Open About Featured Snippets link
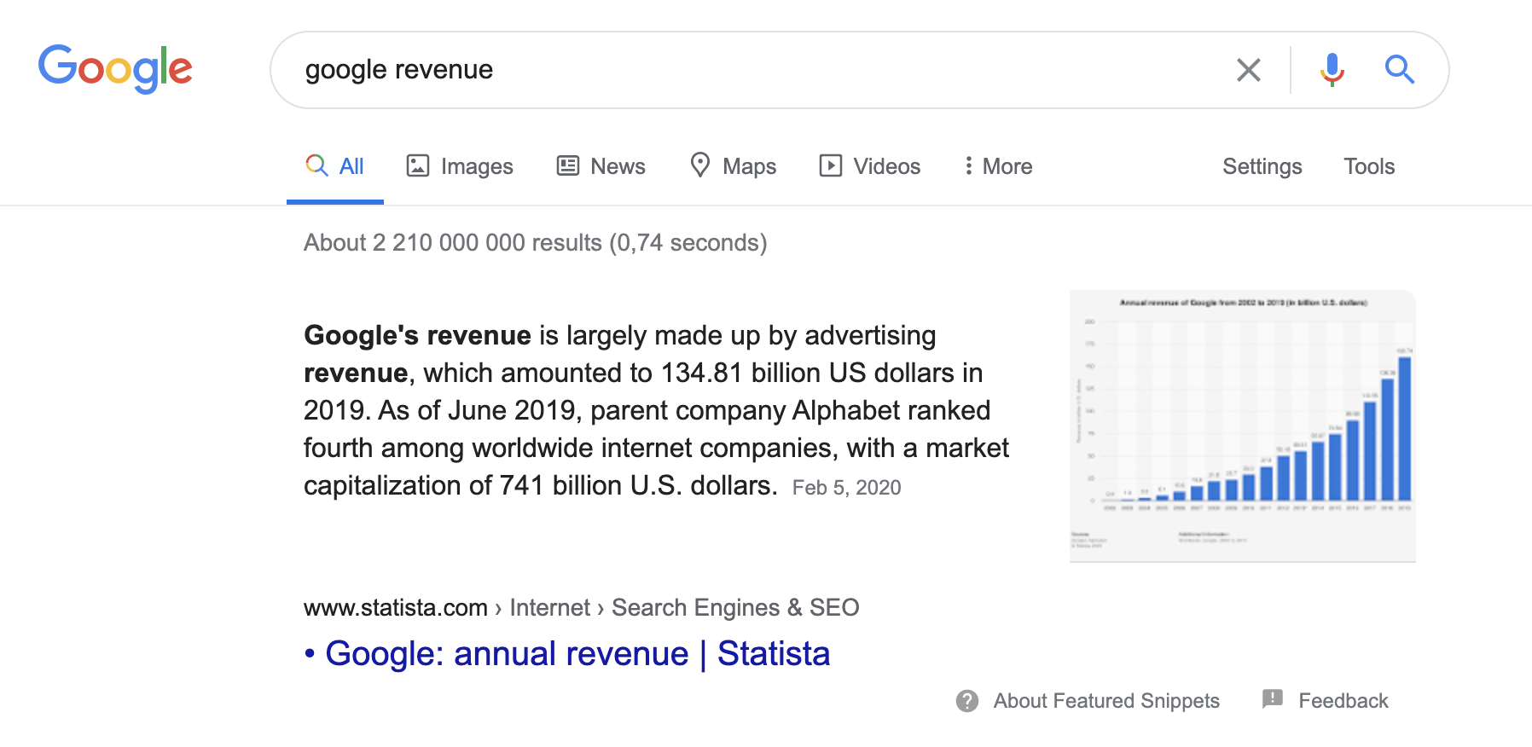Image resolution: width=1532 pixels, height=747 pixels. click(x=1106, y=701)
